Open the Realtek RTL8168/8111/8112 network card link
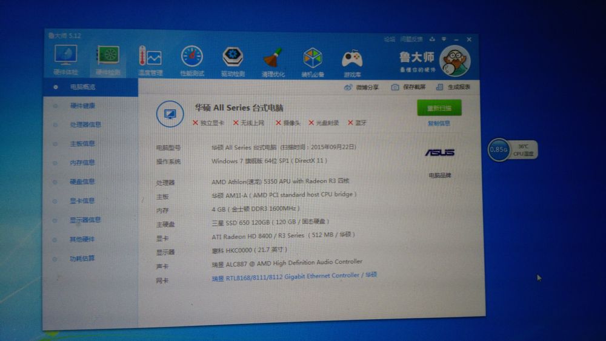This screenshot has width=606, height=341. [294, 277]
